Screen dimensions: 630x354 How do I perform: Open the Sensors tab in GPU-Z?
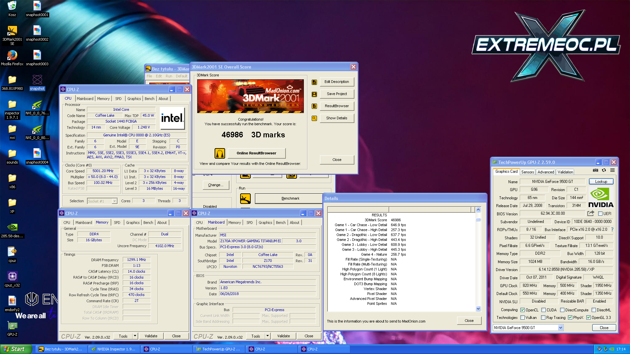click(x=528, y=172)
